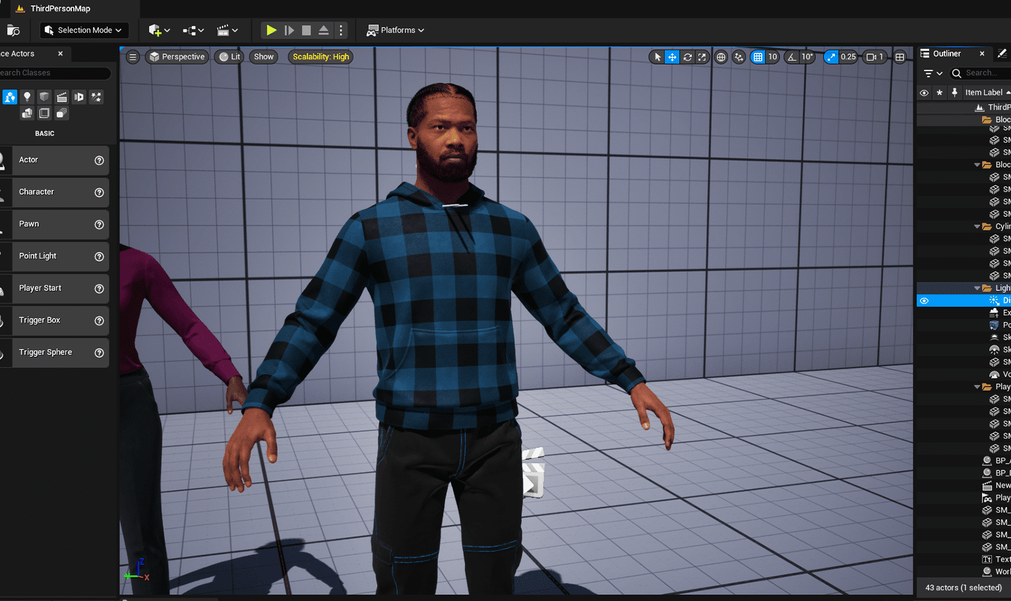Image resolution: width=1011 pixels, height=601 pixels.
Task: Open the Lit view mode menu
Action: click(x=230, y=57)
